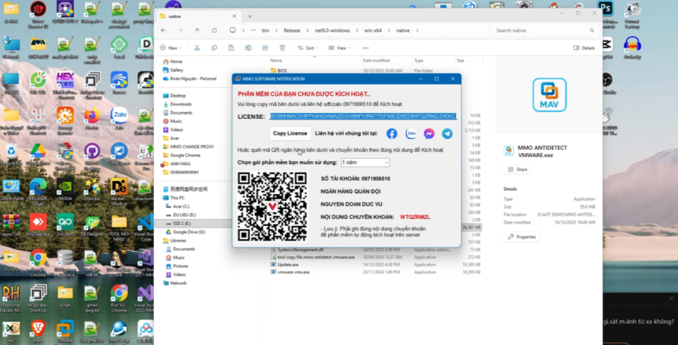Open the Zalo contact icon in dialog
This screenshot has height=345, width=678.
coord(411,134)
